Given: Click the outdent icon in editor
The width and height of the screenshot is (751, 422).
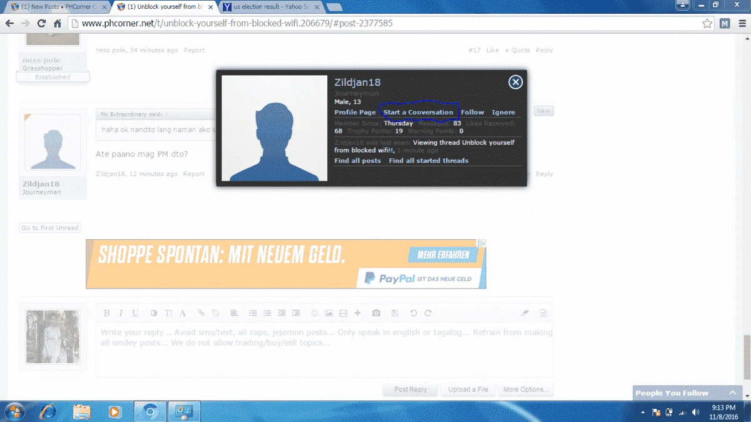Looking at the screenshot, I should [x=282, y=313].
